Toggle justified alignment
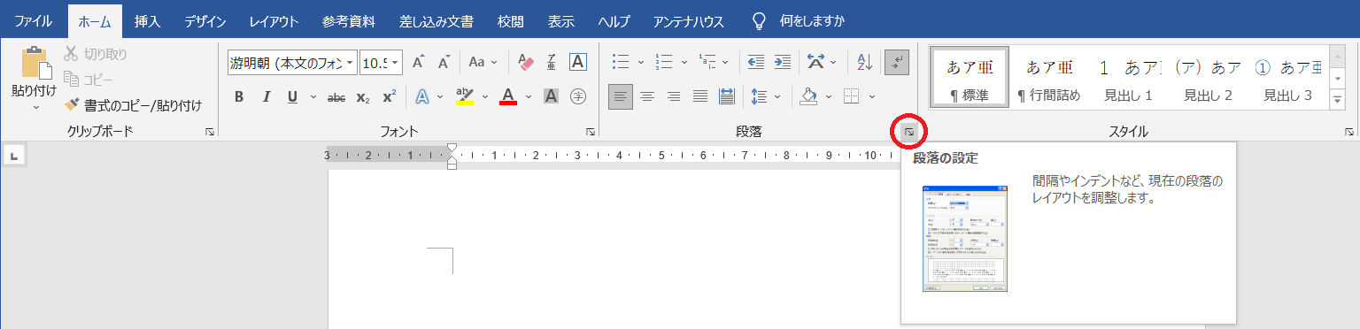 pyautogui.click(x=699, y=96)
